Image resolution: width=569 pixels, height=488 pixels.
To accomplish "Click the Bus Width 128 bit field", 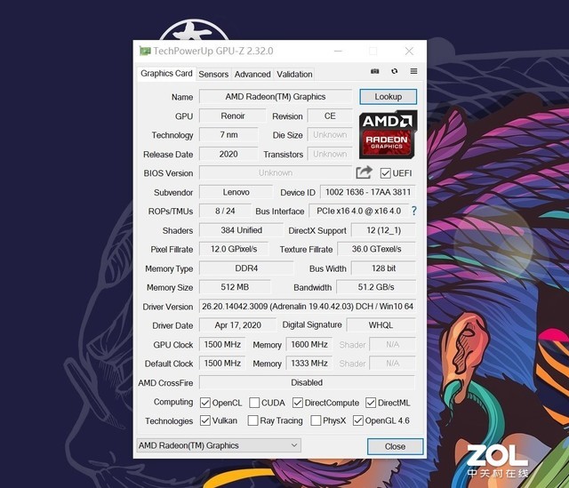I will coord(383,268).
